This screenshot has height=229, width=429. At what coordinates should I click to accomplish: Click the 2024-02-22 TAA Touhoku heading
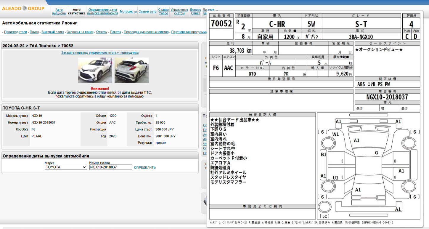pos(38,46)
